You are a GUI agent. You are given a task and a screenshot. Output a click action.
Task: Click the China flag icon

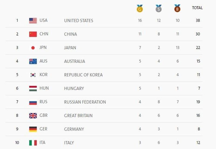(x=33, y=34)
